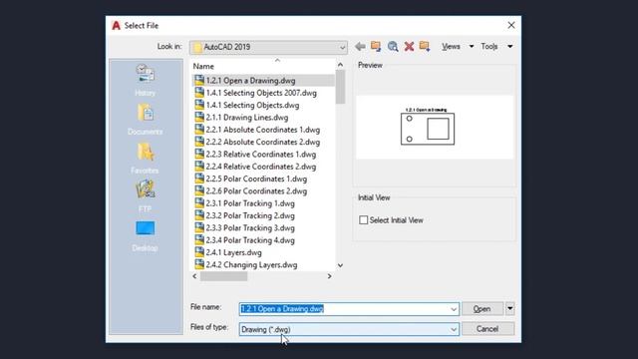Select 2.3.2 Polar Tracking 2.dwg
This screenshot has width=638, height=359.
pyautogui.click(x=250, y=215)
